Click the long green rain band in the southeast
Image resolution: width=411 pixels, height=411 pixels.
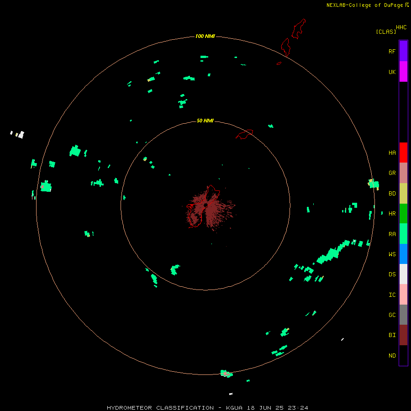[332, 253]
